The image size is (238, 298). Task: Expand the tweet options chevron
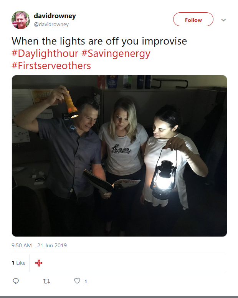tap(223, 20)
